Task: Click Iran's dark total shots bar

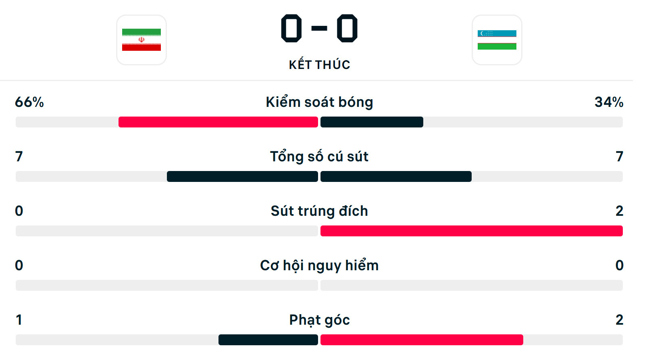Action: coord(242,176)
